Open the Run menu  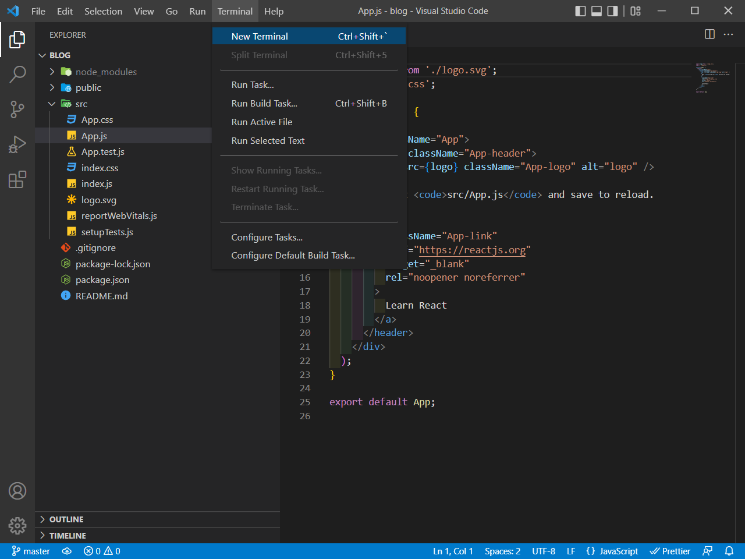[197, 11]
